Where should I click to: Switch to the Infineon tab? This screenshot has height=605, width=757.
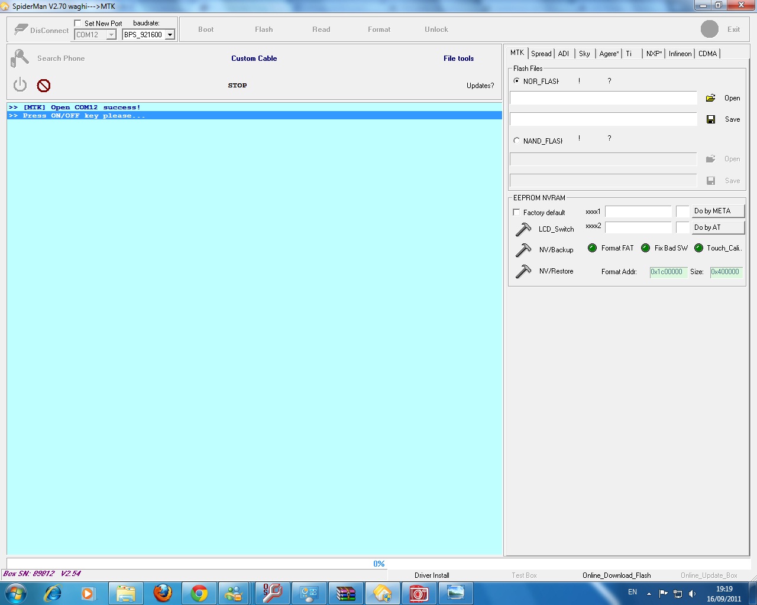click(680, 54)
